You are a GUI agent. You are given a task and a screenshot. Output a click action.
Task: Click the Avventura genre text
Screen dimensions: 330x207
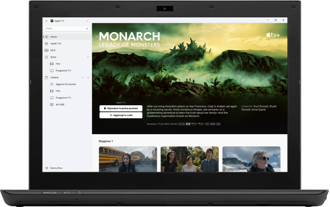152,124
